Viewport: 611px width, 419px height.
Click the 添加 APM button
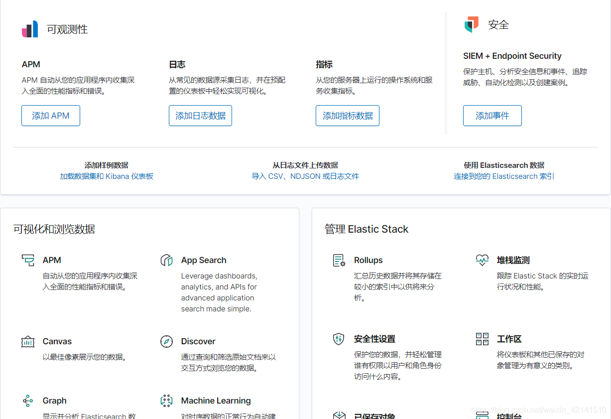click(x=50, y=115)
